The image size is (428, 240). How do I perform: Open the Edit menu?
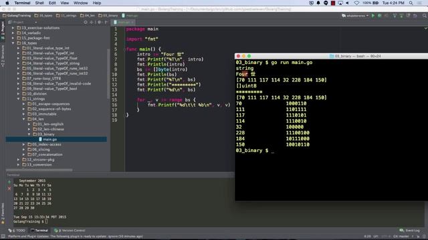52,3
